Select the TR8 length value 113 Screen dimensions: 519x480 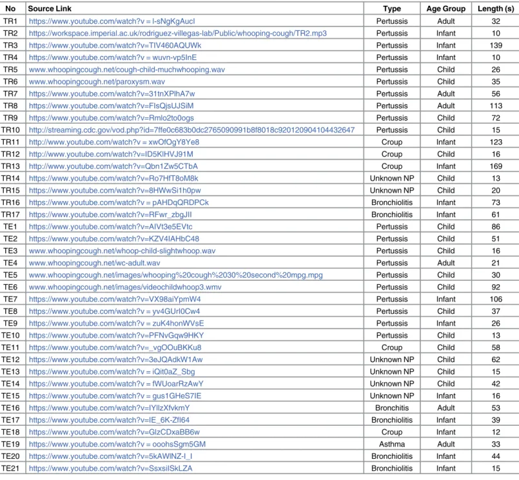point(496,106)
